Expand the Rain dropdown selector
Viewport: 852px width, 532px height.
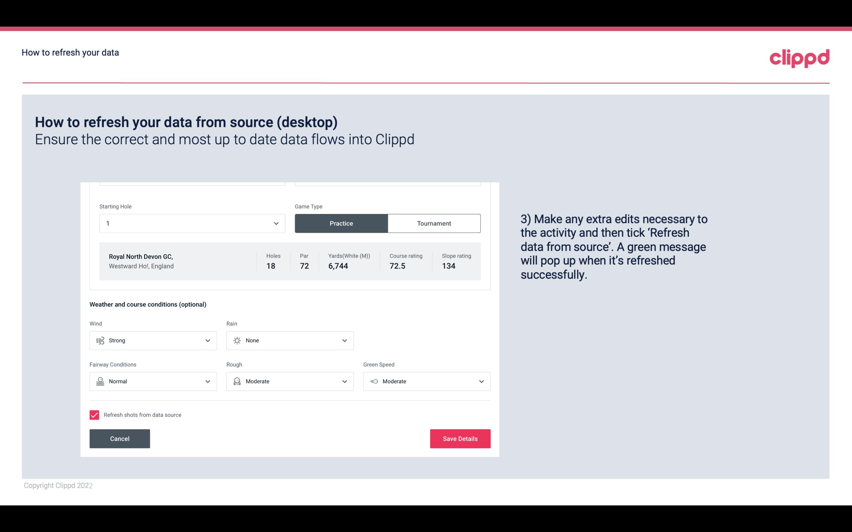pos(344,340)
